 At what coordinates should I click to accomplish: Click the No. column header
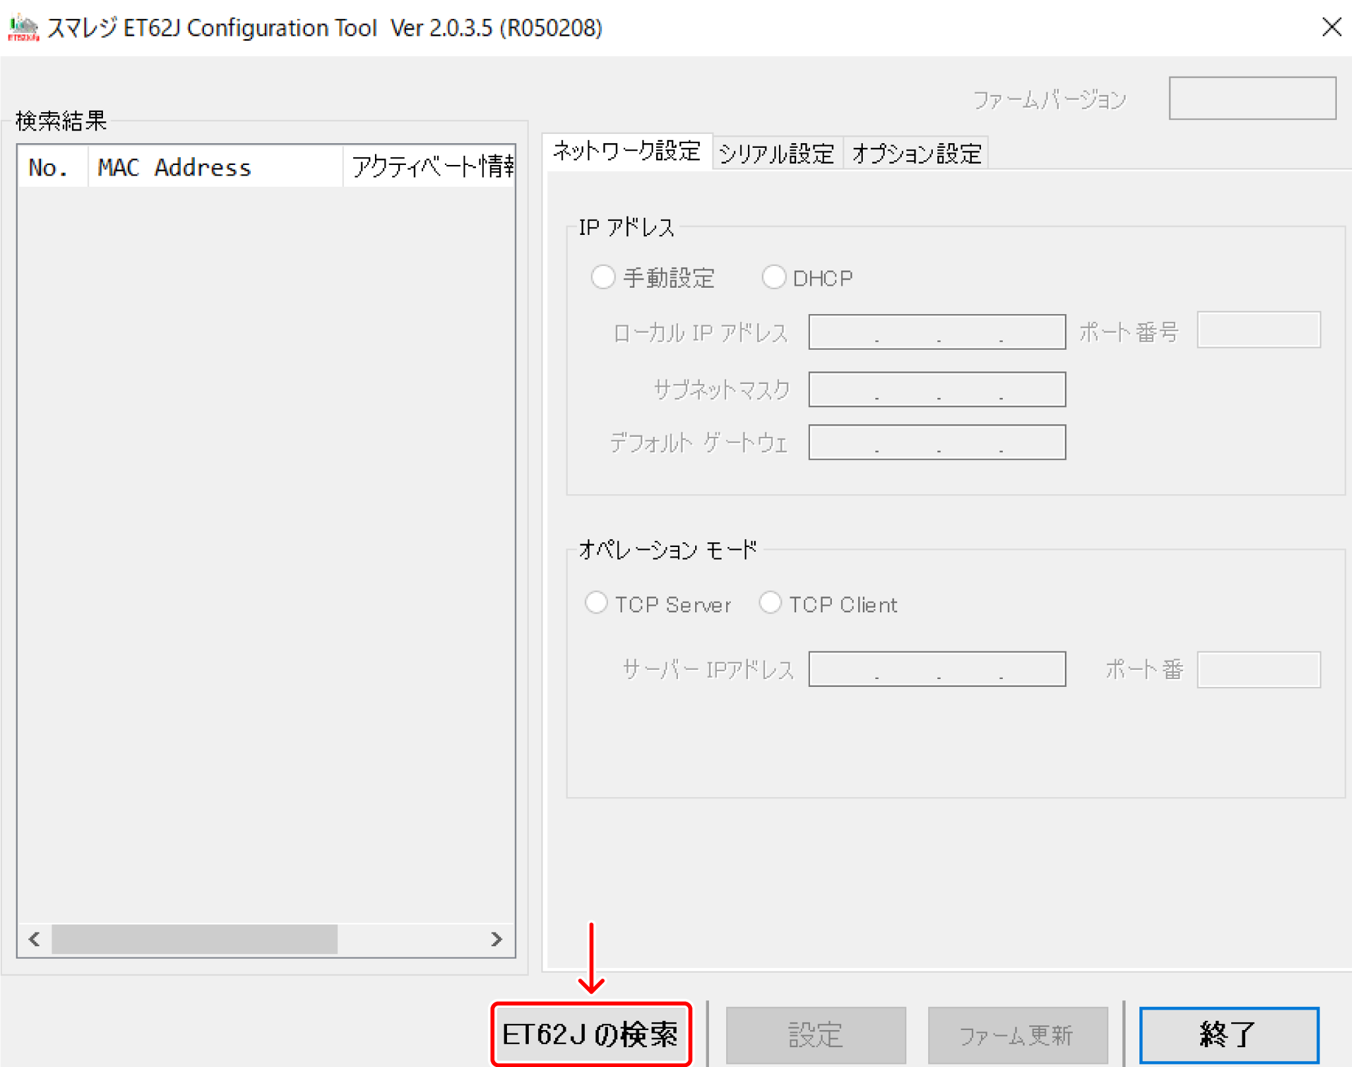click(53, 168)
